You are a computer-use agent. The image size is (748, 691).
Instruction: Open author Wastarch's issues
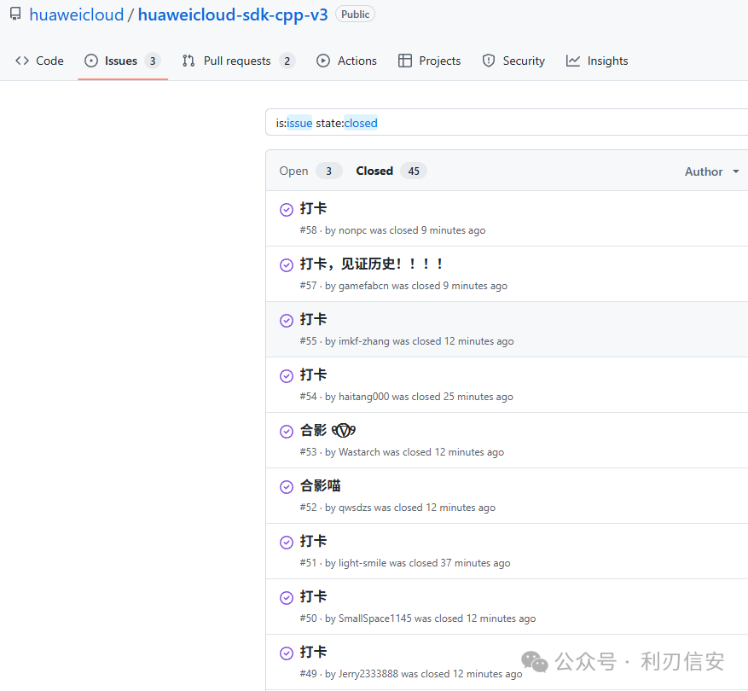tap(359, 452)
